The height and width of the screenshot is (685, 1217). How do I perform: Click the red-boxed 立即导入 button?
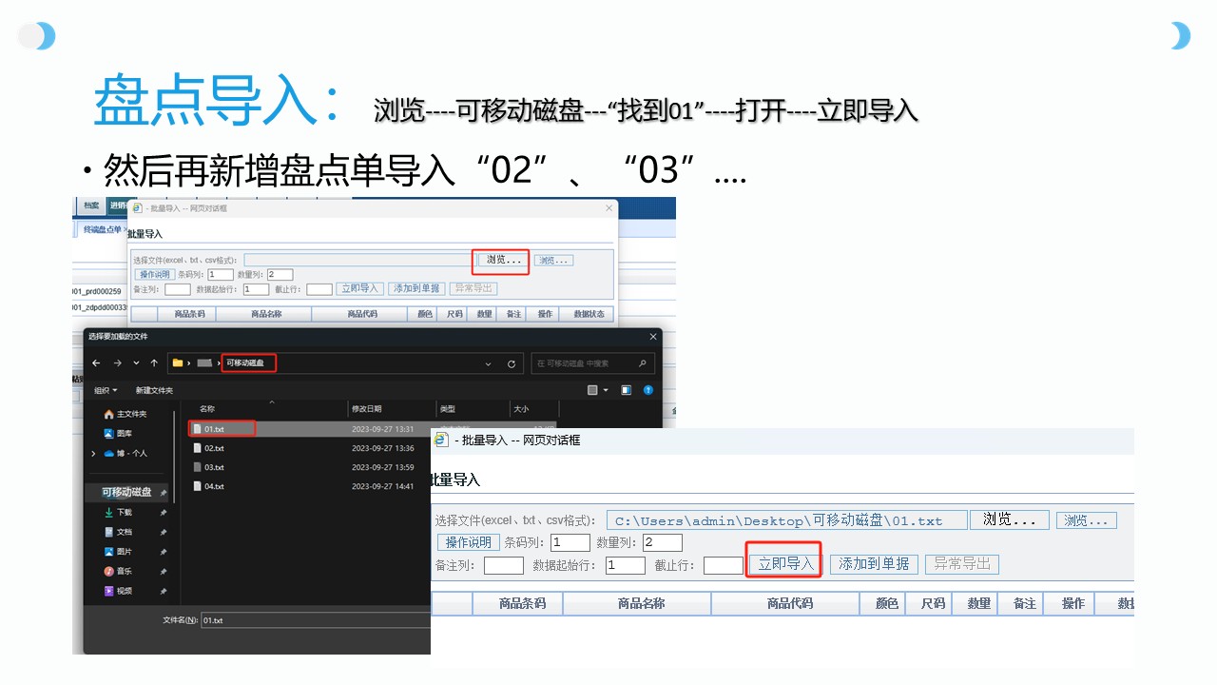pos(785,564)
